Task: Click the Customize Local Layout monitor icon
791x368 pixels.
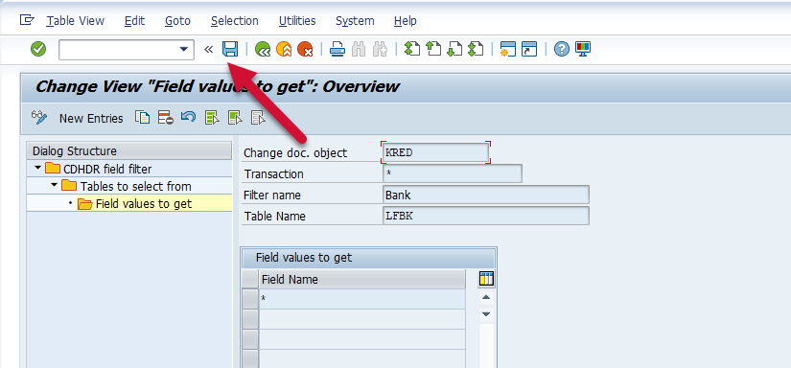Action: point(583,49)
